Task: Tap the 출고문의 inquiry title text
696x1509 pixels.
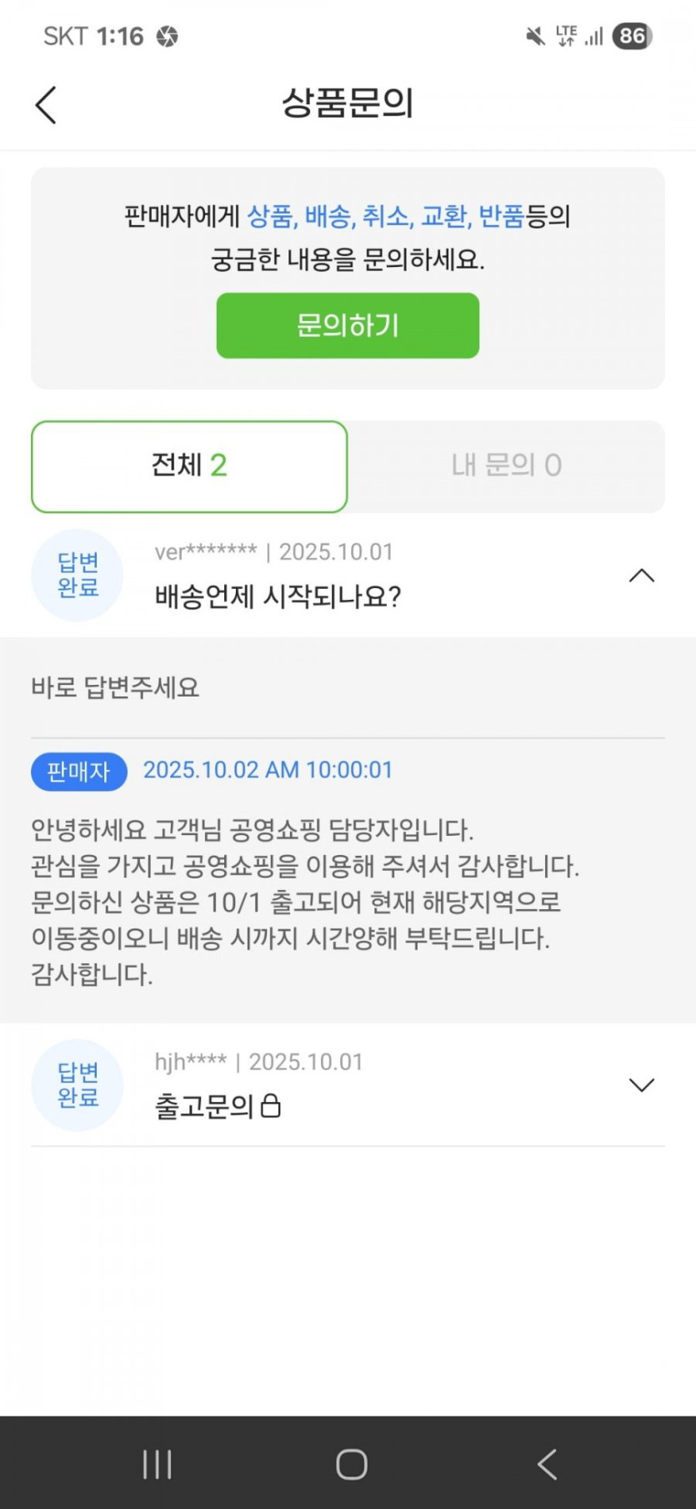Action: pyautogui.click(x=204, y=1107)
